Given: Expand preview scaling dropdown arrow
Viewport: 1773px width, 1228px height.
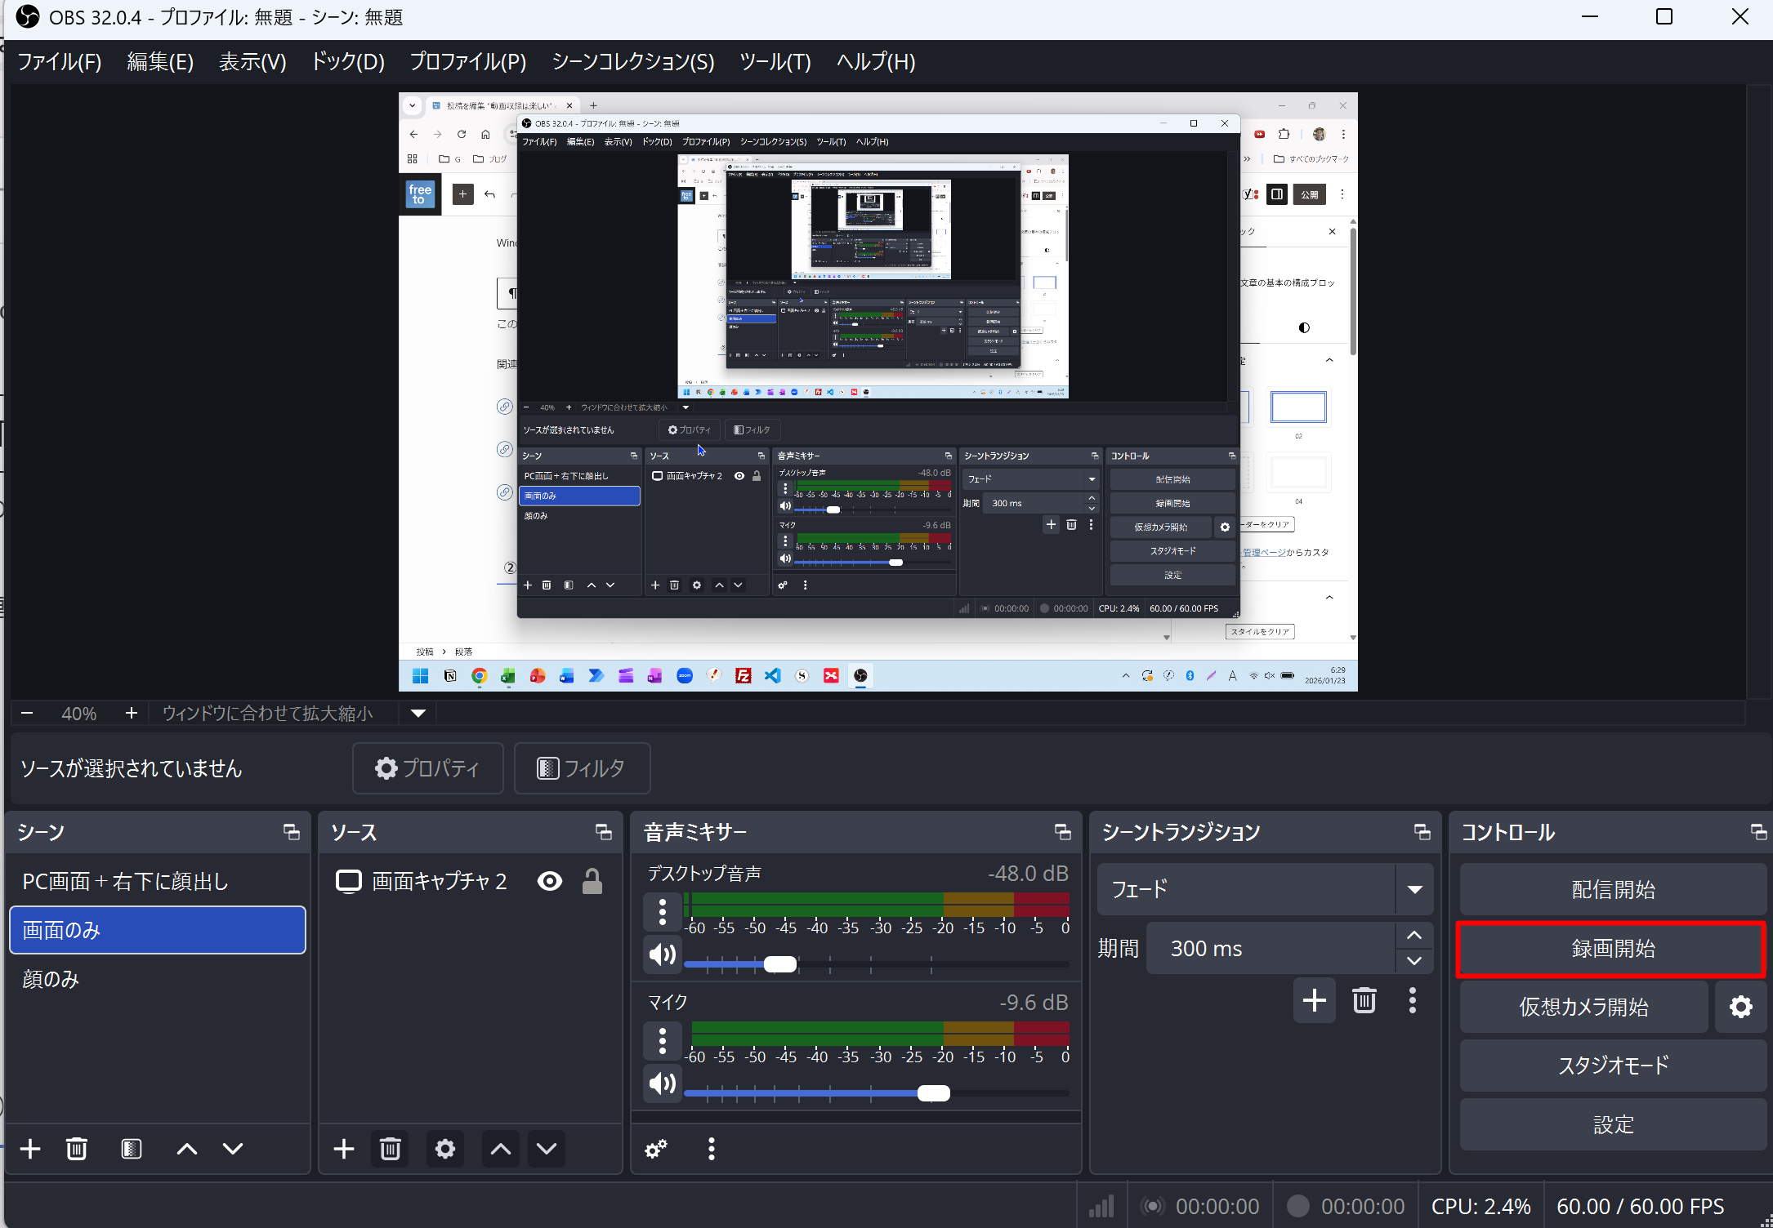Looking at the screenshot, I should (418, 714).
